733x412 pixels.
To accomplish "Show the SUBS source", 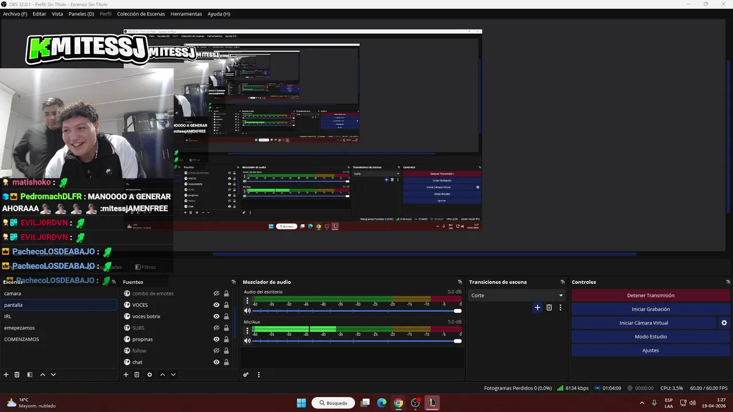I will click(x=216, y=328).
